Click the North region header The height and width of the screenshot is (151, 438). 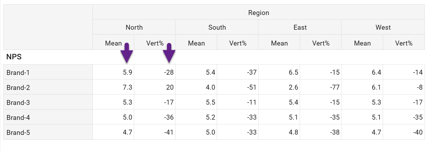tap(134, 27)
